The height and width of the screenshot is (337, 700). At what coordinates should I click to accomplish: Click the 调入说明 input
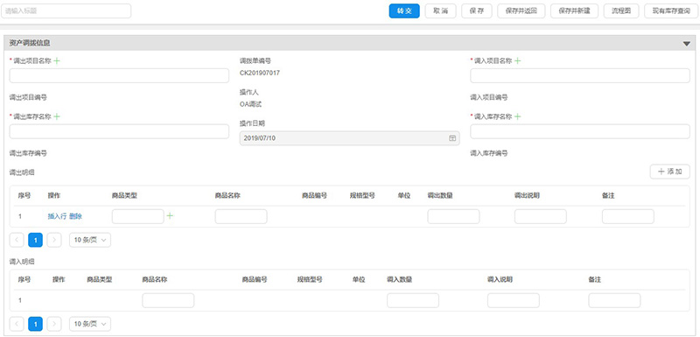pyautogui.click(x=514, y=300)
